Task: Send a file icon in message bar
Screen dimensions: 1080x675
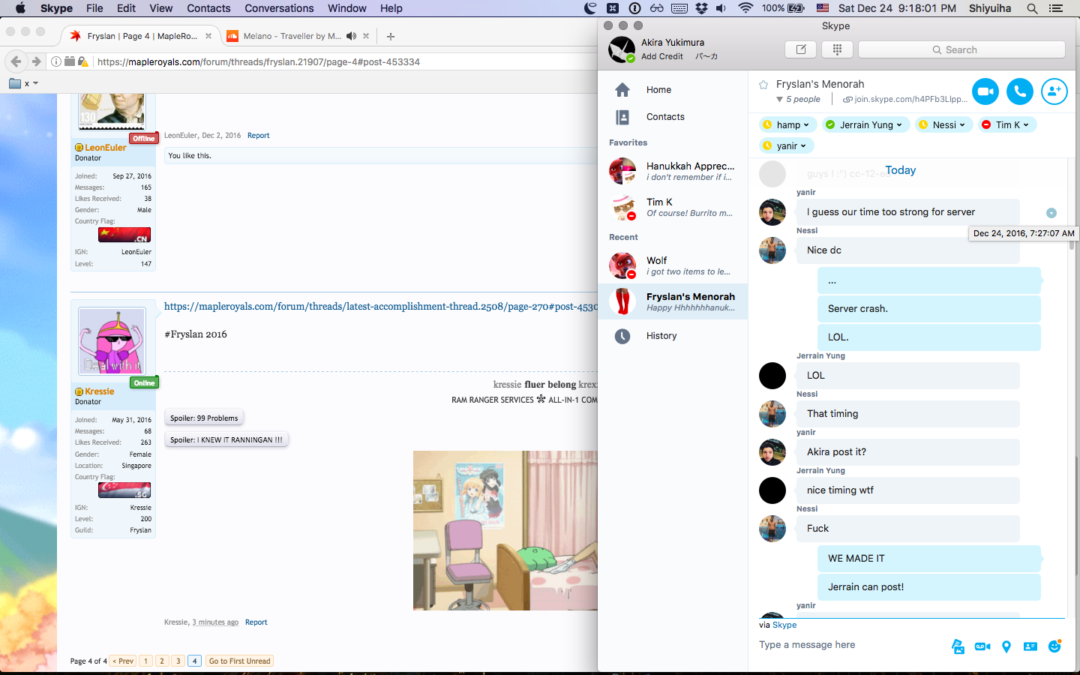Action: (958, 646)
